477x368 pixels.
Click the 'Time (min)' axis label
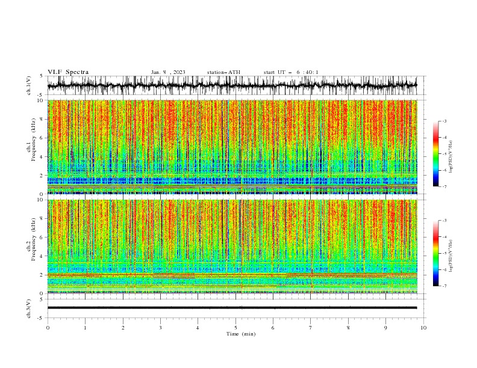click(241, 334)
